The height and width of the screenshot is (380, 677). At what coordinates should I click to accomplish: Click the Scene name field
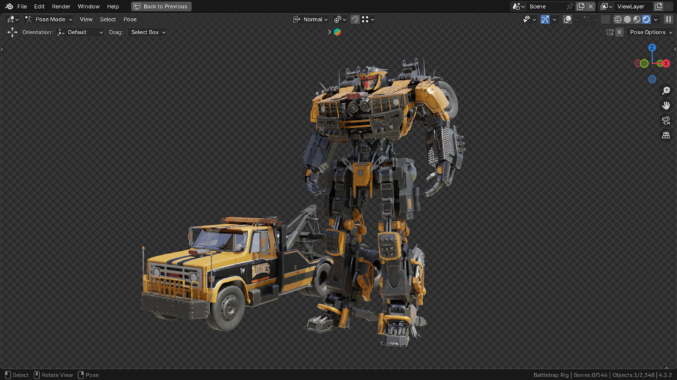546,7
